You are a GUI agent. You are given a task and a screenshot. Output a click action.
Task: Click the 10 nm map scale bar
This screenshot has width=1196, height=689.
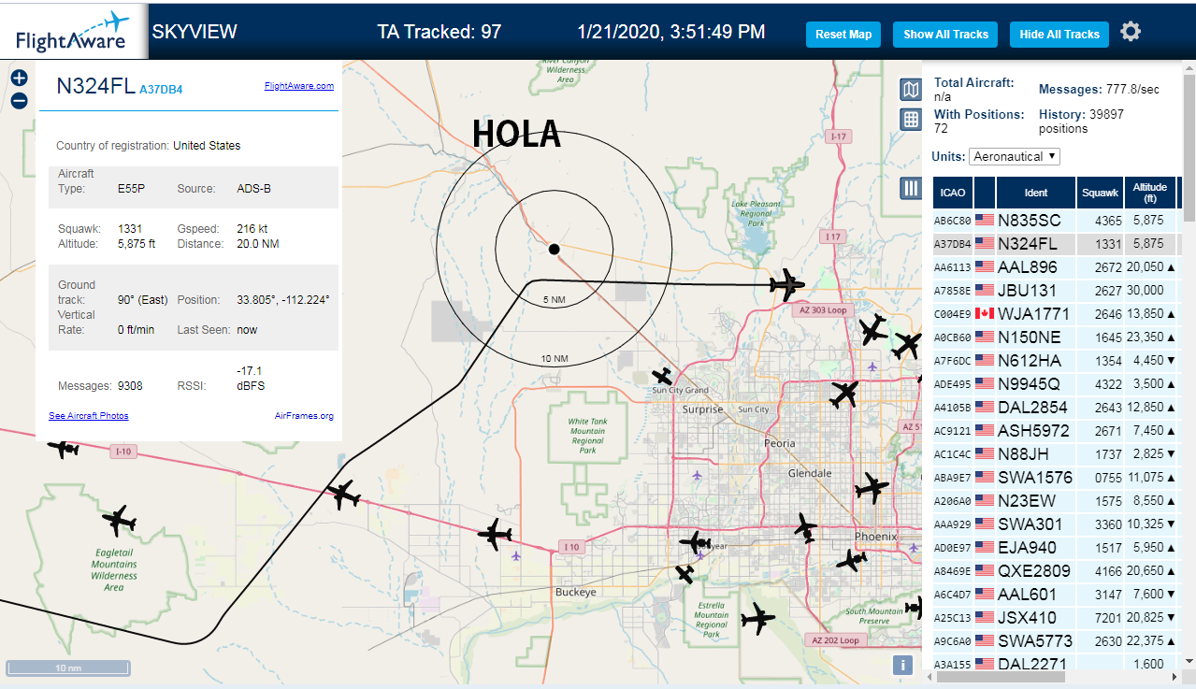[68, 667]
